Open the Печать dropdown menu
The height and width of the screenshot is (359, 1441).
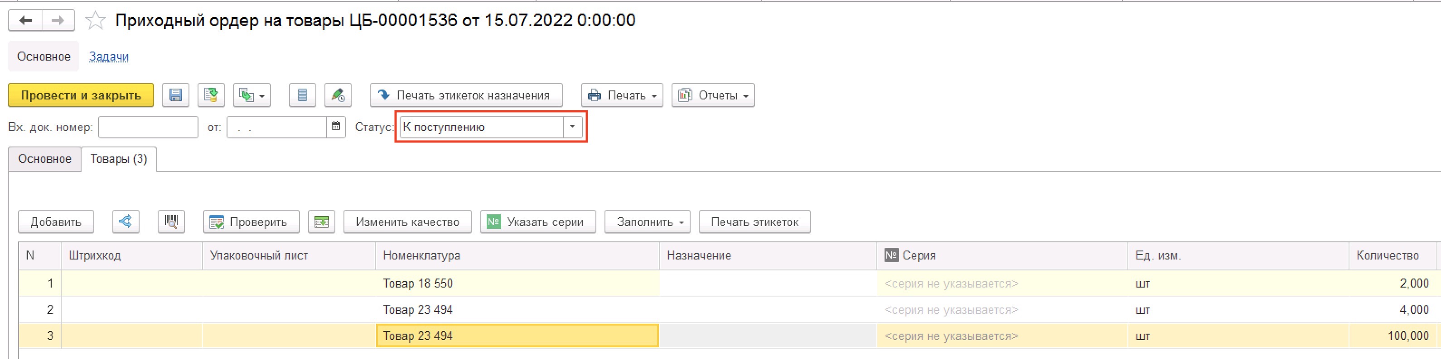point(622,95)
